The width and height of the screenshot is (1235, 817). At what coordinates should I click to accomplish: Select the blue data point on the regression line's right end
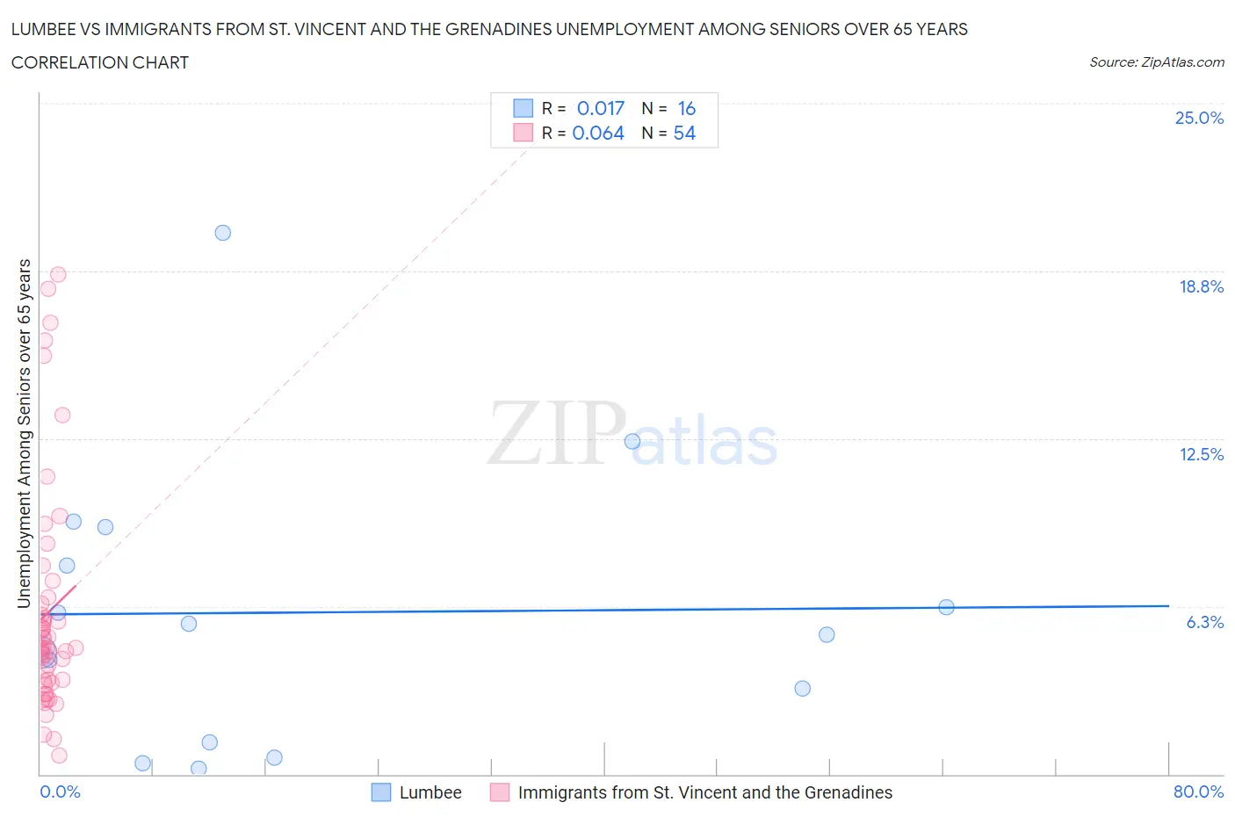point(946,607)
